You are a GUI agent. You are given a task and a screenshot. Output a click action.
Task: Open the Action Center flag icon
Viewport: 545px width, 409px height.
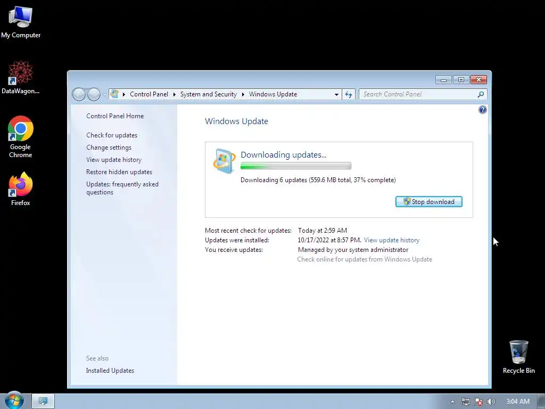[x=478, y=402]
